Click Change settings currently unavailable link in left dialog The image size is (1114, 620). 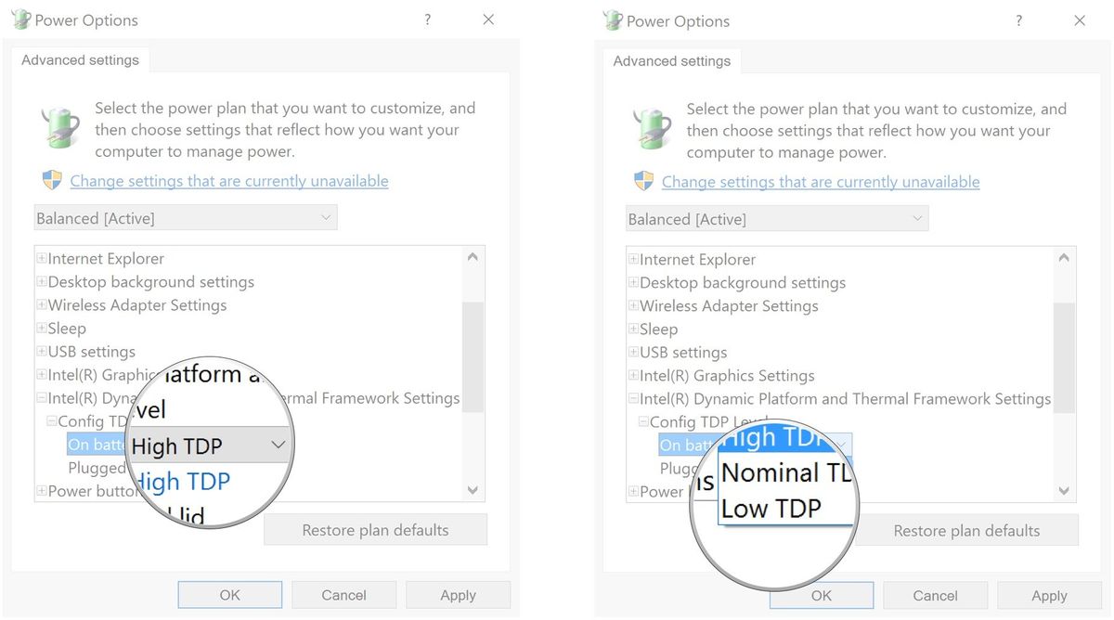tap(229, 181)
